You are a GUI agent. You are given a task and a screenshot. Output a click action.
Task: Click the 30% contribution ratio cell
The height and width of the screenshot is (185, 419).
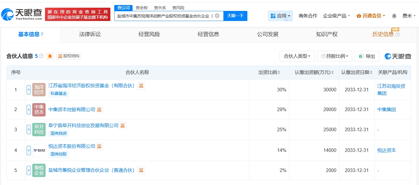click(269, 90)
